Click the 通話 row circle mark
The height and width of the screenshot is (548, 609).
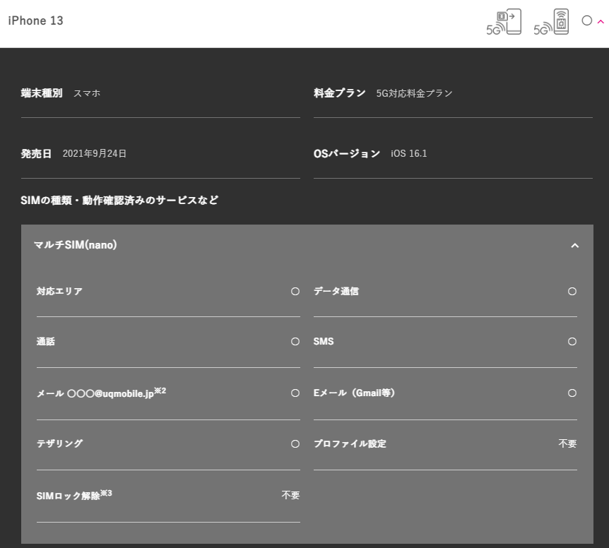pyautogui.click(x=295, y=342)
